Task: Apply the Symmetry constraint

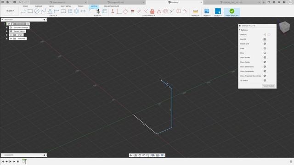Action: (x=179, y=11)
